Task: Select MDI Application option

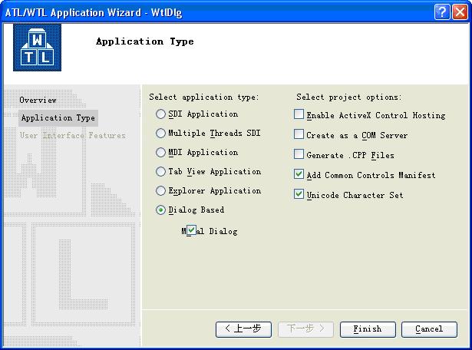Action: 160,153
